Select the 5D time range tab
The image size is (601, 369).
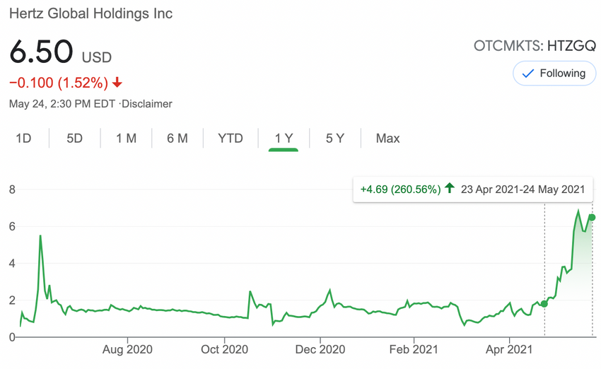point(74,139)
